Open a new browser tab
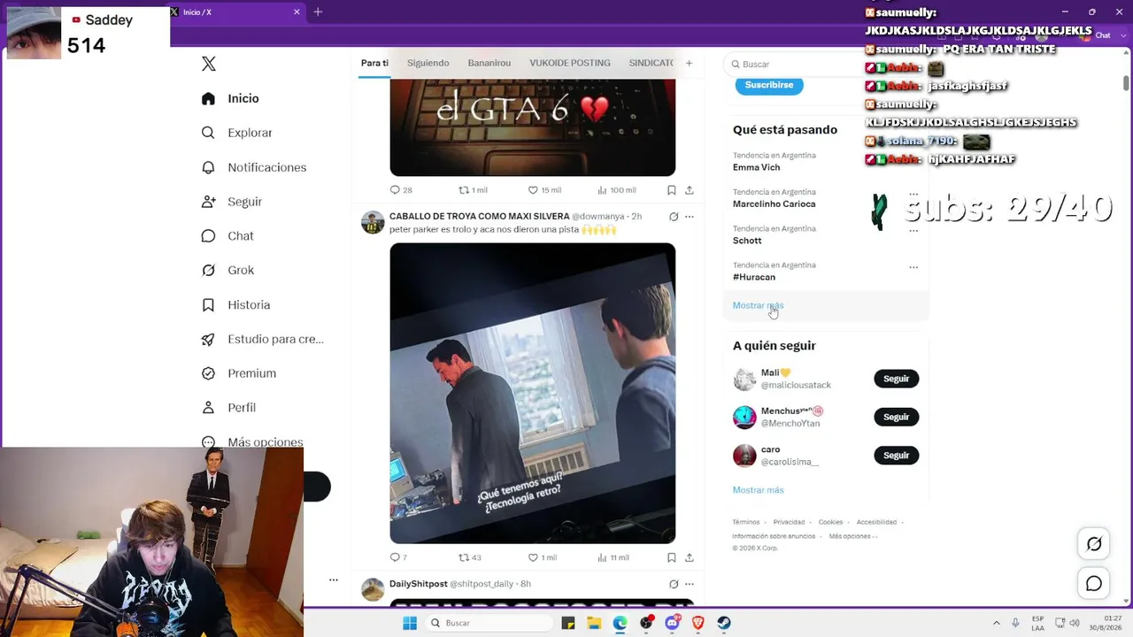The width and height of the screenshot is (1133, 637). [x=318, y=12]
